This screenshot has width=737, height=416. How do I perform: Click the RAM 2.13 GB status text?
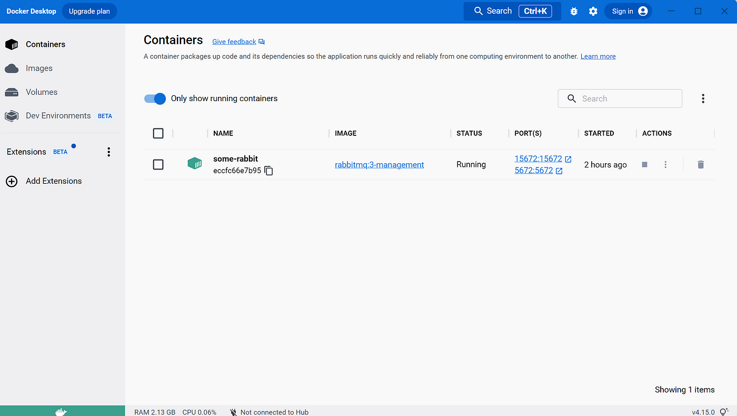155,412
